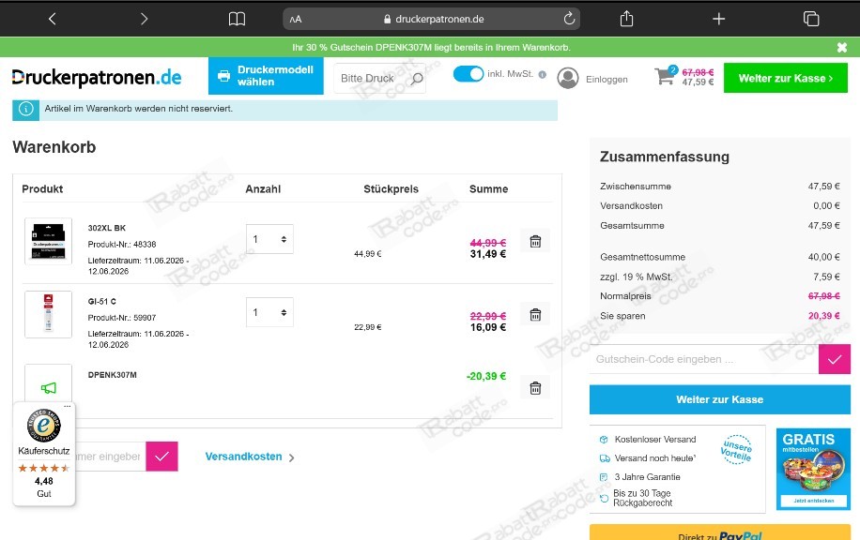Open Versandkosten link

point(243,457)
